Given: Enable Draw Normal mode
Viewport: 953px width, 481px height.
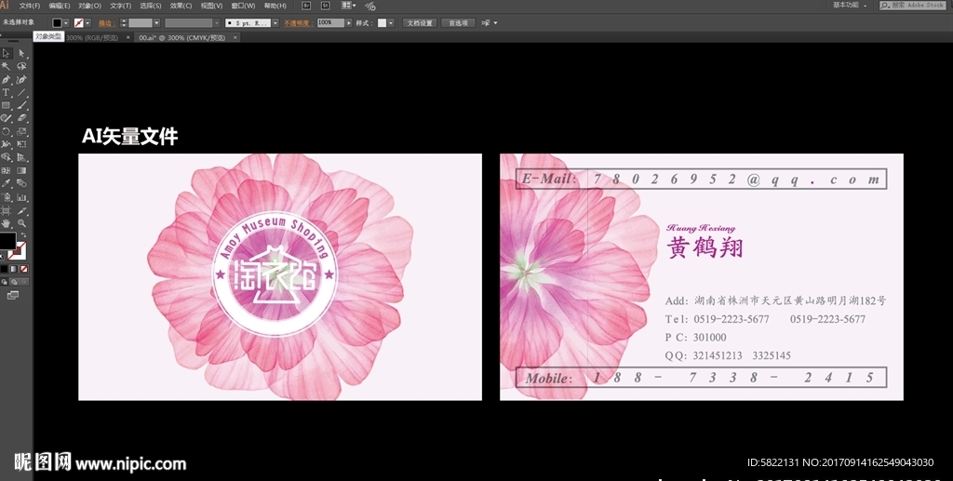Looking at the screenshot, I should point(5,282).
